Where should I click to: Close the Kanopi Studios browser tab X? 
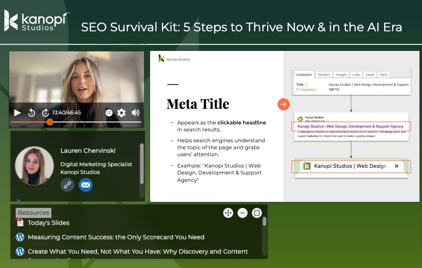[x=396, y=166]
